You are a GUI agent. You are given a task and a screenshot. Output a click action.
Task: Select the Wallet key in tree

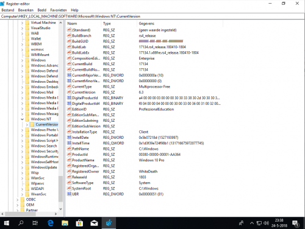(x=36, y=38)
